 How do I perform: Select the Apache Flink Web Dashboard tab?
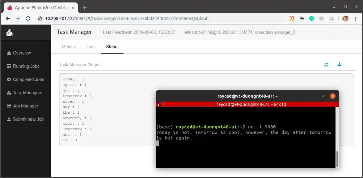tap(41, 8)
